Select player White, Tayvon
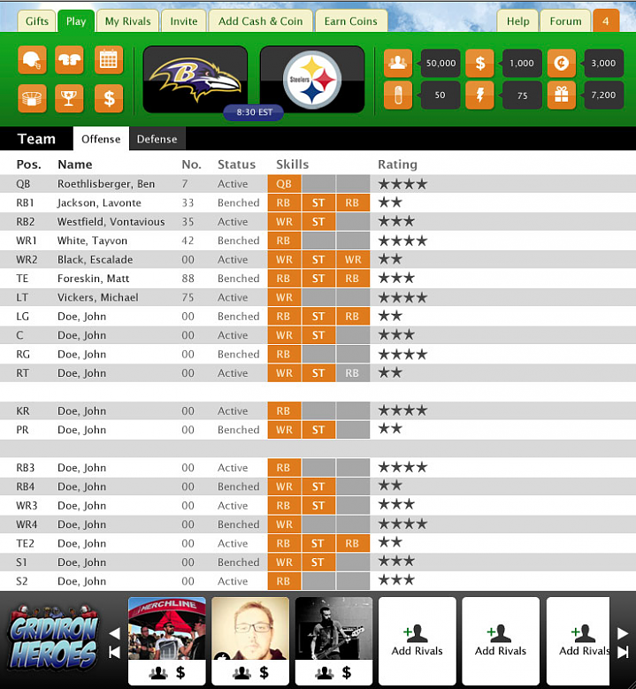The width and height of the screenshot is (636, 689). click(92, 241)
